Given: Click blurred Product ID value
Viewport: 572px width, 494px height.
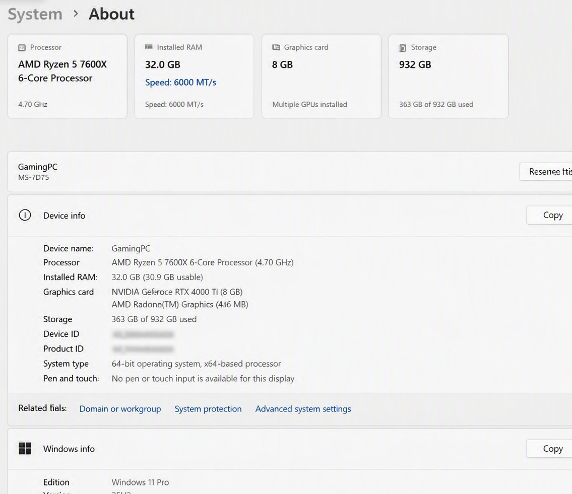Looking at the screenshot, I should (143, 349).
